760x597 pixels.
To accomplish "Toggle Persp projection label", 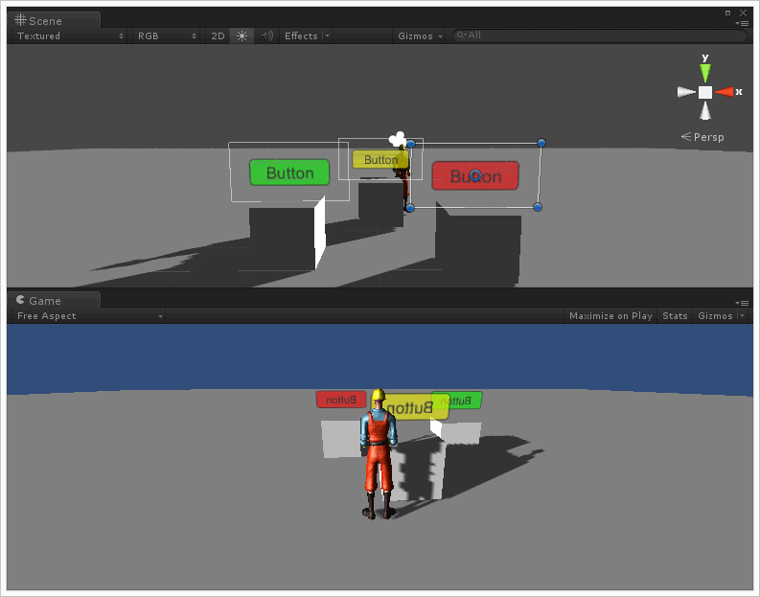I will click(x=702, y=137).
